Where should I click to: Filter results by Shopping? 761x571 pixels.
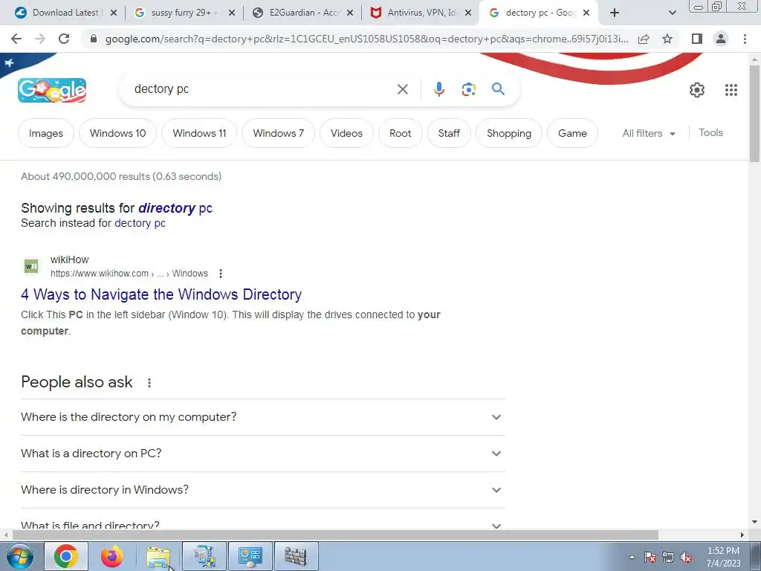508,133
